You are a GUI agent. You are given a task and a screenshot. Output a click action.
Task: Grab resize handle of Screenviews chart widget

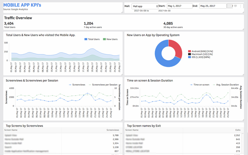[x=121, y=120]
